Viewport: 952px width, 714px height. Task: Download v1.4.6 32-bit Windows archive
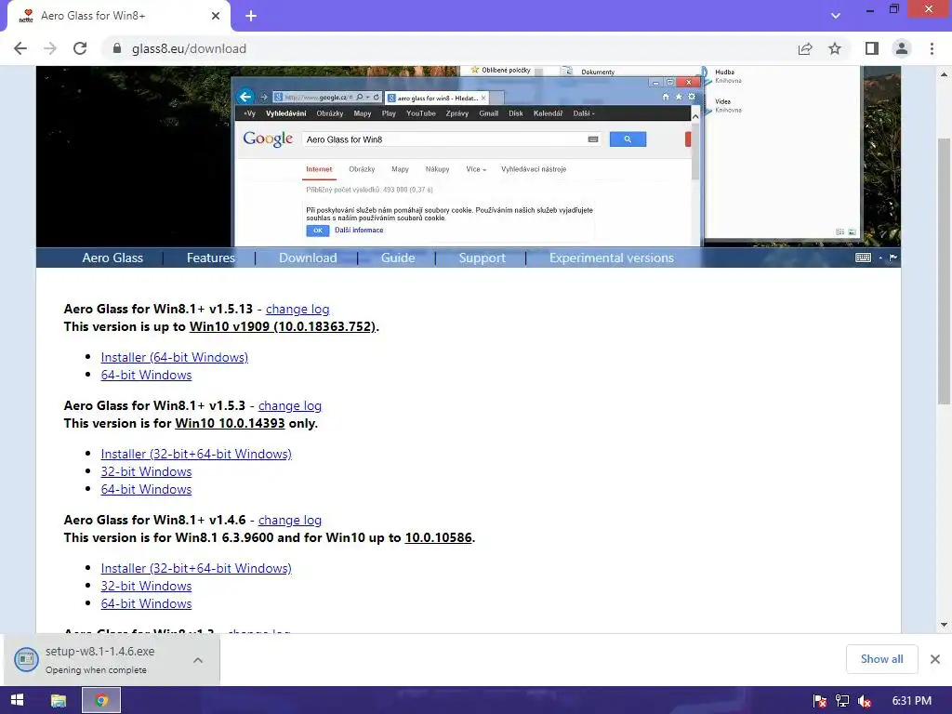[146, 586]
